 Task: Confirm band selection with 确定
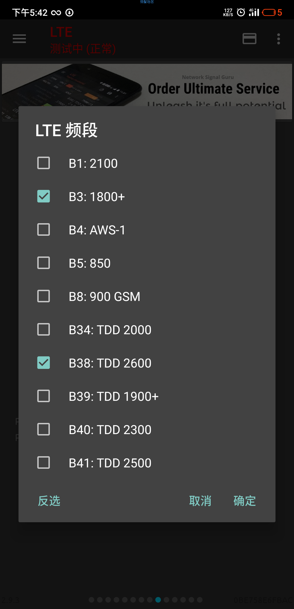coord(244,501)
